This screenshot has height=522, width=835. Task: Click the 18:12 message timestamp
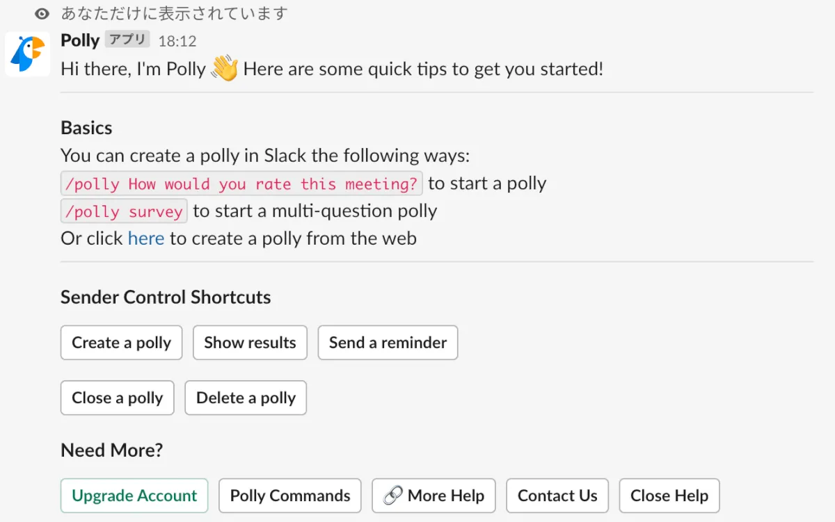pyautogui.click(x=177, y=41)
